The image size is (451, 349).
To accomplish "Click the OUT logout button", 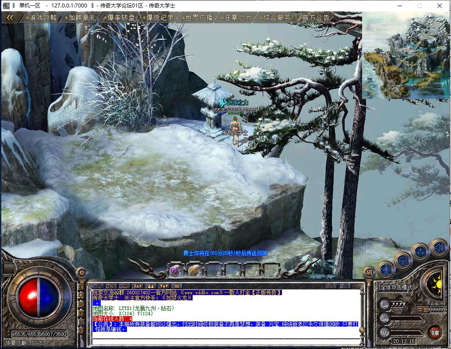I will point(331,286).
